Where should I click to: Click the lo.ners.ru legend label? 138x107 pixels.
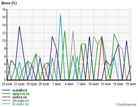pyautogui.click(x=20, y=104)
